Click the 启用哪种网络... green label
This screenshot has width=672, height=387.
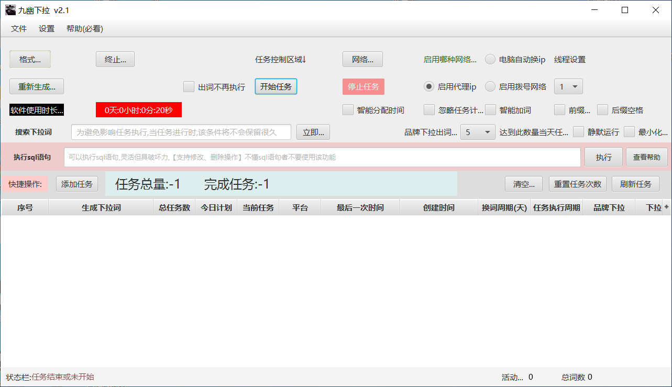click(x=450, y=59)
